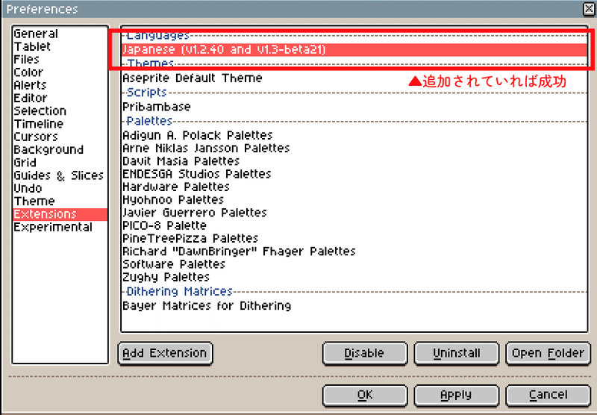This screenshot has height=415, width=597.
Task: Select Undo in the preferences sidebar
Action: click(60, 188)
